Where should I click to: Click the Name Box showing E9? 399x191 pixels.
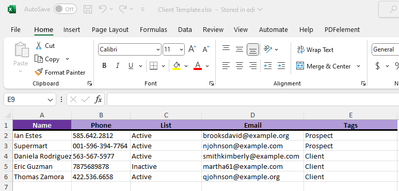[30, 99]
